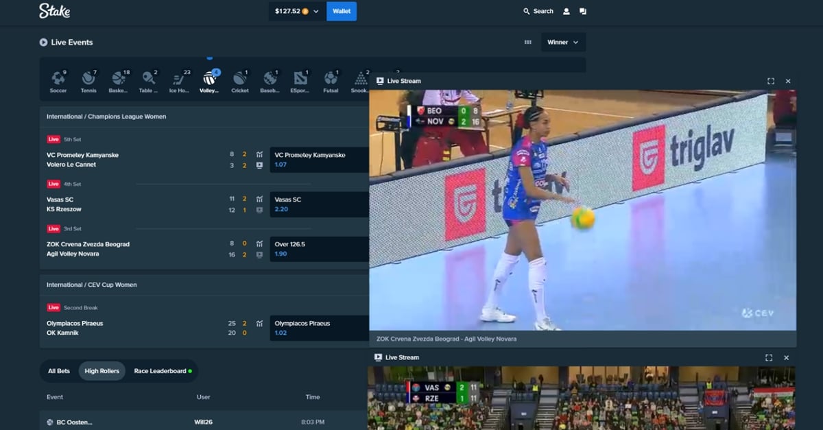Toggle live stream for Vasas SC match
823x430 pixels.
tap(259, 210)
